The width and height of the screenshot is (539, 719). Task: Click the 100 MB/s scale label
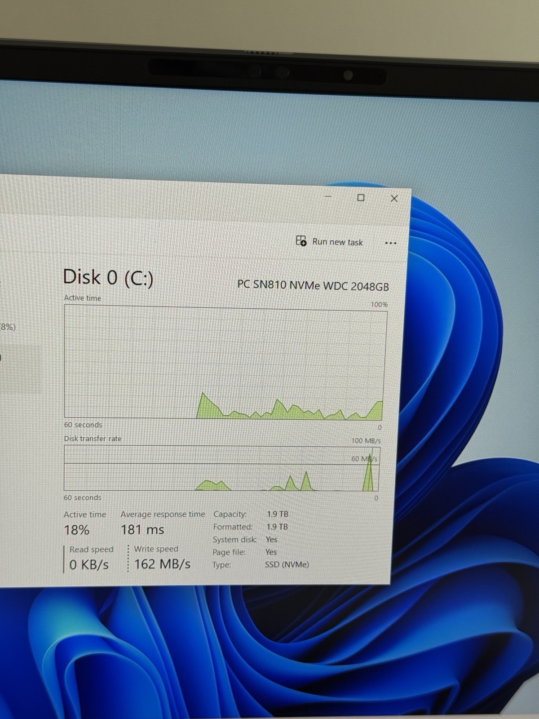pyautogui.click(x=366, y=440)
